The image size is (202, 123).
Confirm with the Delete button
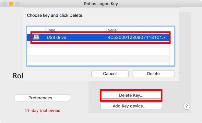pyautogui.click(x=153, y=73)
